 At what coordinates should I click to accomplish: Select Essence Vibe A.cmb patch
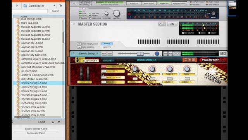(33, 107)
